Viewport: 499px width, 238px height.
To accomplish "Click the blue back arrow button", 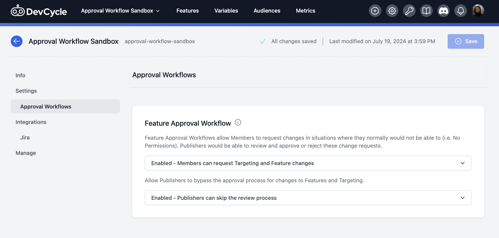I will coord(17,41).
